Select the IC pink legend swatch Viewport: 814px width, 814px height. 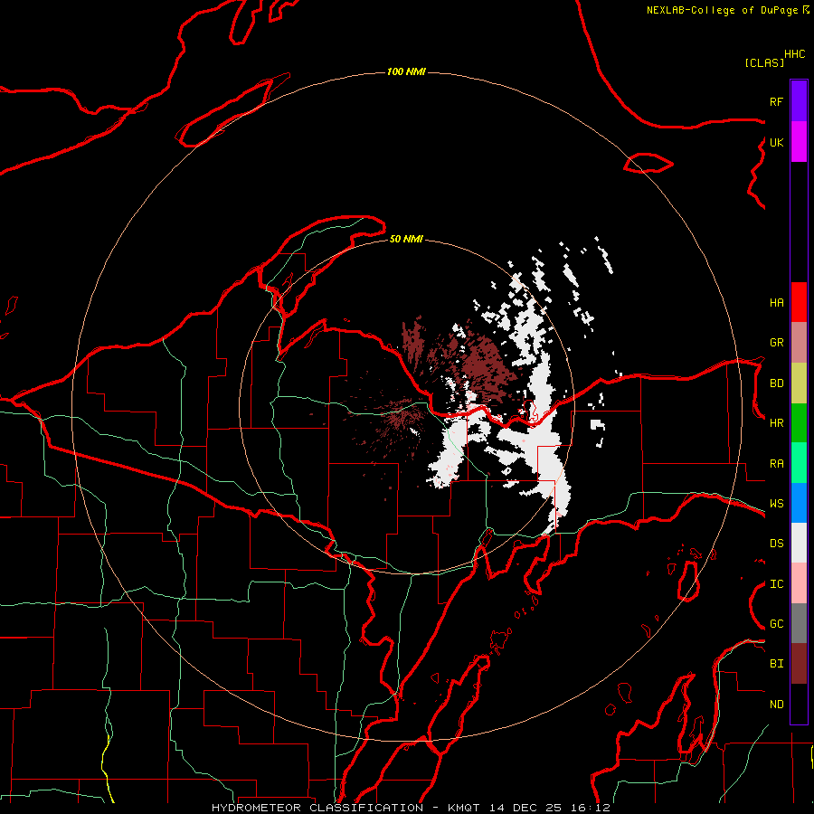[799, 583]
